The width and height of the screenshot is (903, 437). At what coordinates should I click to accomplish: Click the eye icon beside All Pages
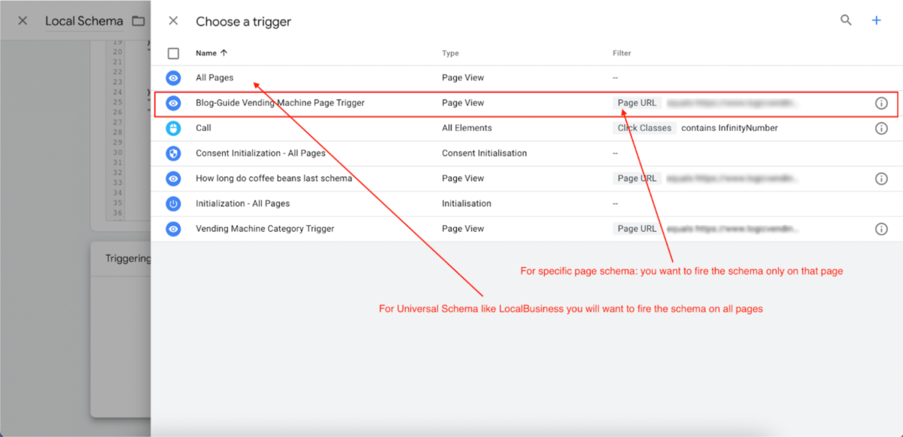pyautogui.click(x=173, y=77)
